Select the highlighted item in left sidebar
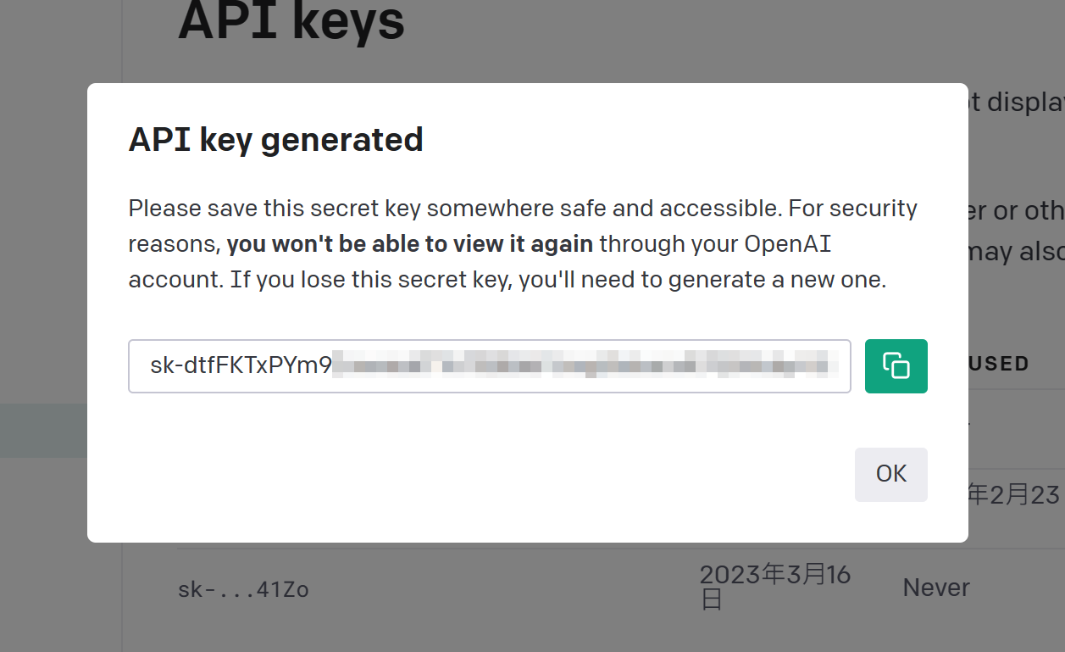 [x=43, y=431]
